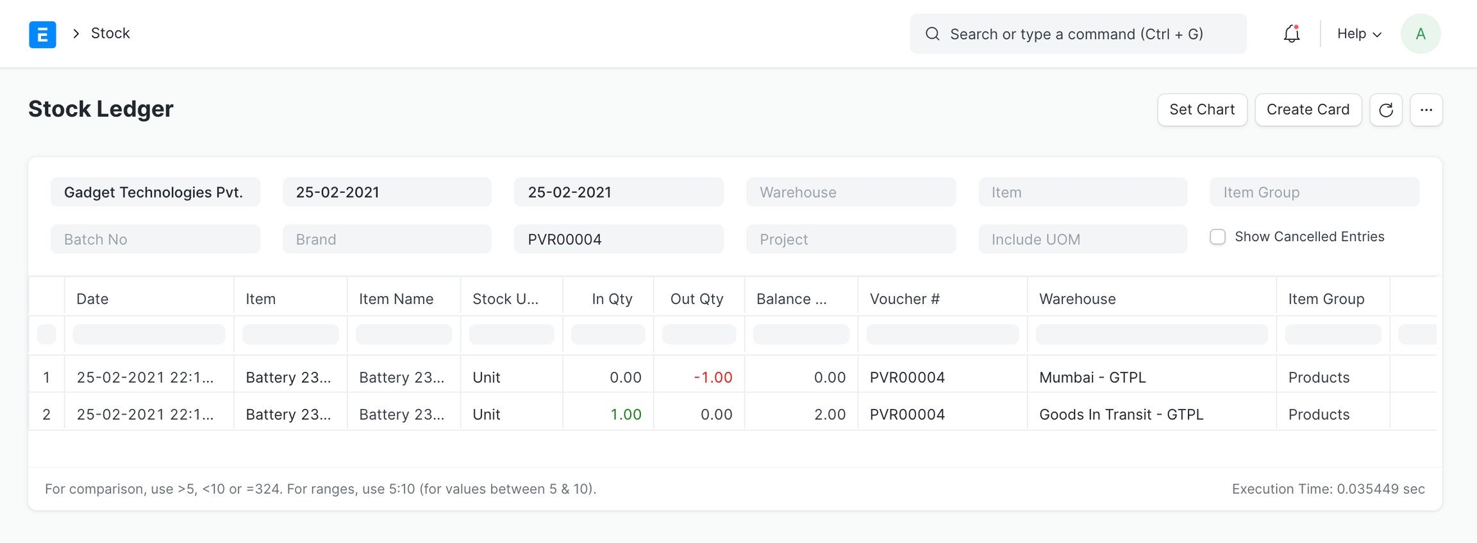
Task: Enable Show Cancelled Entries checkbox
Action: click(x=1217, y=237)
